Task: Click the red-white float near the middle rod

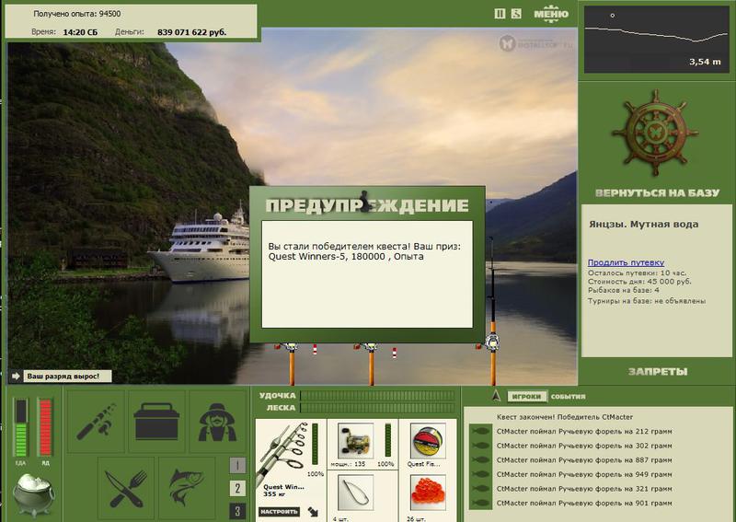Action: click(395, 353)
